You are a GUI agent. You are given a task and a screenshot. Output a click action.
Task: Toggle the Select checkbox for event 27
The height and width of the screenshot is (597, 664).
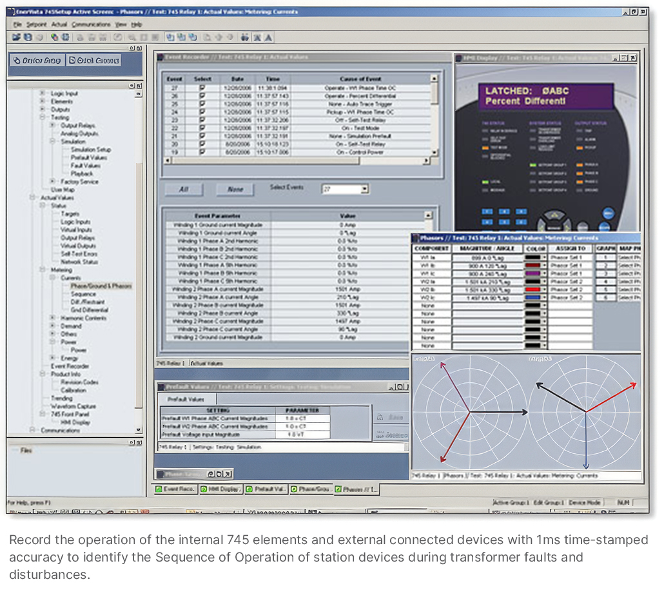(x=202, y=88)
